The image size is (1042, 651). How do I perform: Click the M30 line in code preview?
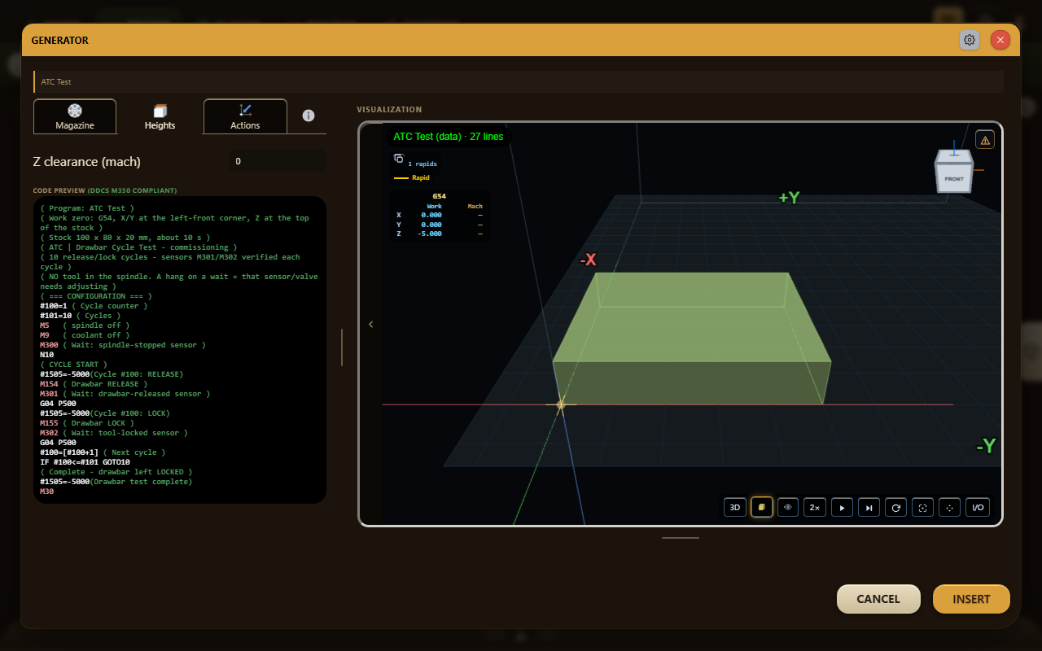pos(46,492)
